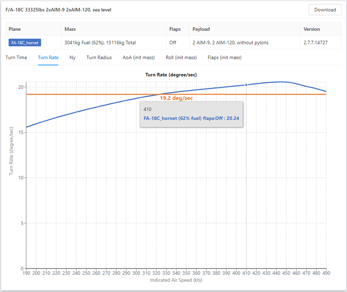Switch to AoA (init mass) tab
Viewport: 347px width, 292px height.
point(138,58)
